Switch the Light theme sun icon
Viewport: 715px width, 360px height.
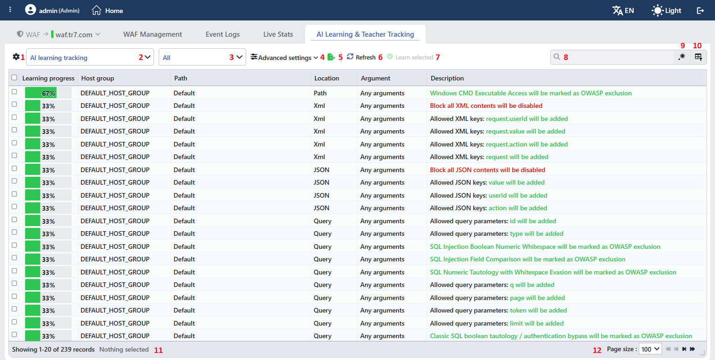(658, 10)
